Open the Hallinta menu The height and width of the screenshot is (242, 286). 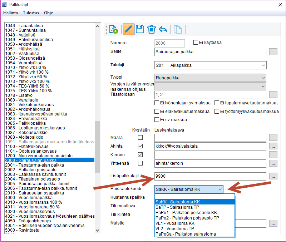coord(10,13)
